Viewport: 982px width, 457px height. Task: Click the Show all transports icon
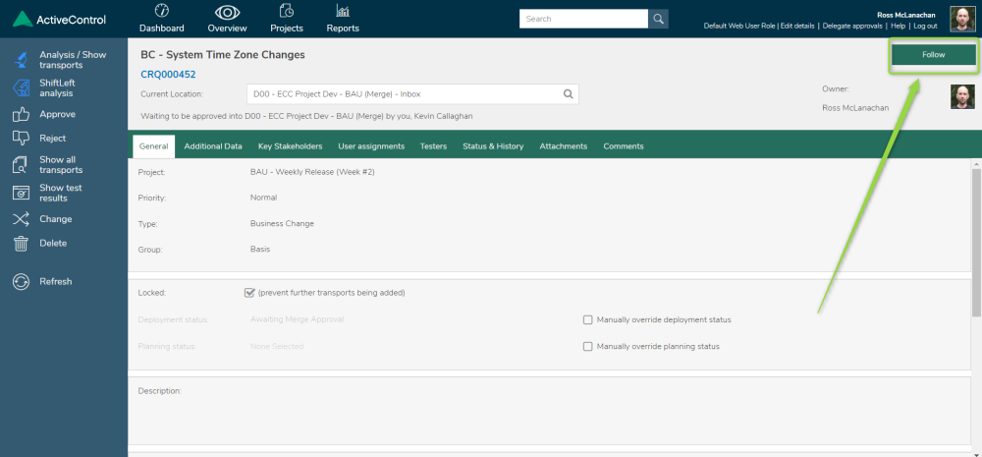point(22,165)
